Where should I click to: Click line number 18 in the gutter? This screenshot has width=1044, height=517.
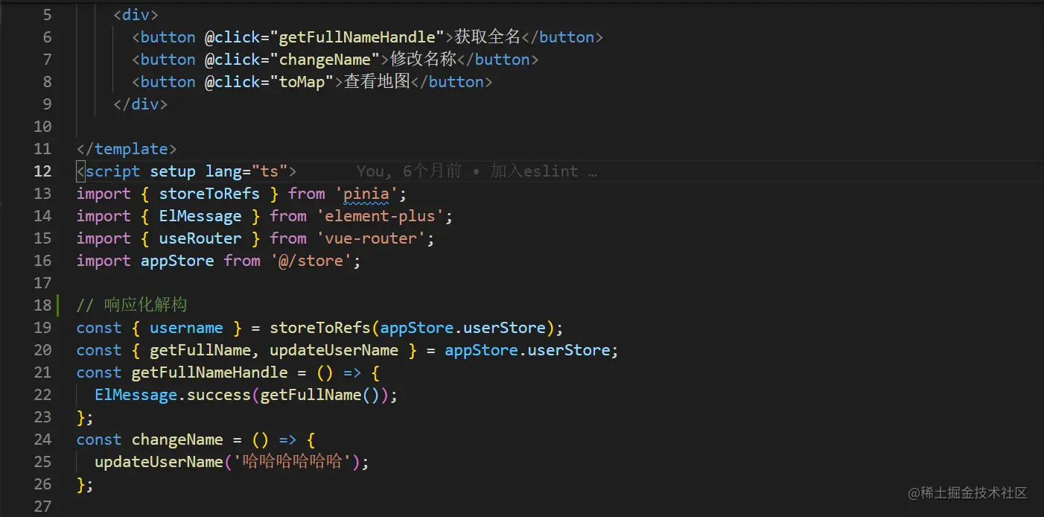point(42,305)
